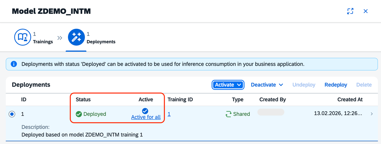Click the Status column header
The image size is (381, 144).
[x=83, y=99]
